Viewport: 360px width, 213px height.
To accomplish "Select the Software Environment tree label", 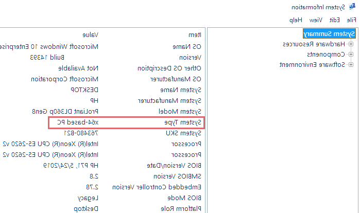I will [x=313, y=64].
